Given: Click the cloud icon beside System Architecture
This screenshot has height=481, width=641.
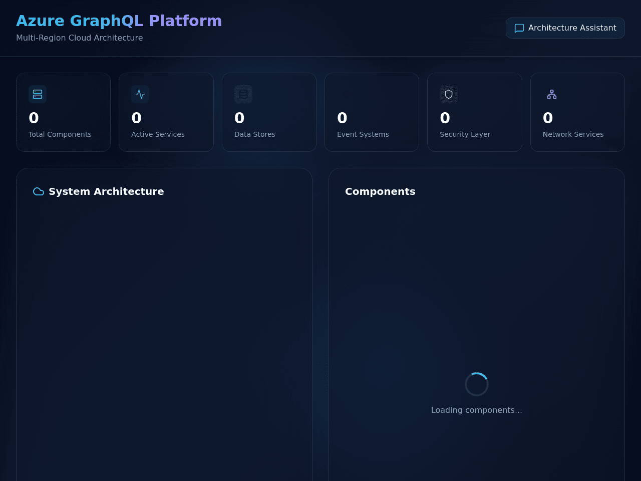Looking at the screenshot, I should point(39,191).
